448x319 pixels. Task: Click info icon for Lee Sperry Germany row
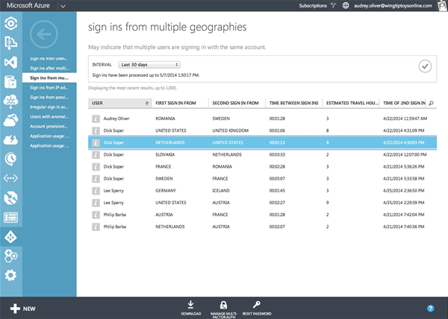(x=96, y=191)
